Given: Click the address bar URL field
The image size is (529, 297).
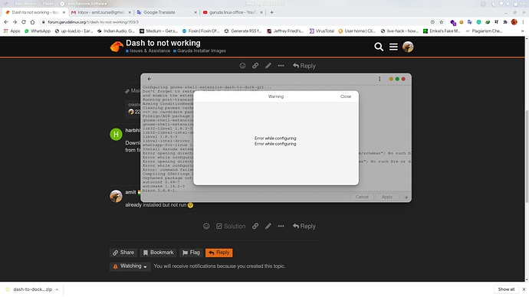Looking at the screenshot, I should point(236,22).
